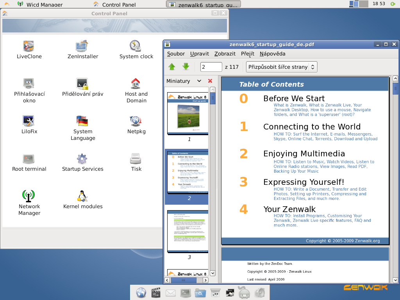The width and height of the screenshot is (400, 300).
Task: Click thumbnail panel horizontal scroll right arrow
Action: click(205, 280)
